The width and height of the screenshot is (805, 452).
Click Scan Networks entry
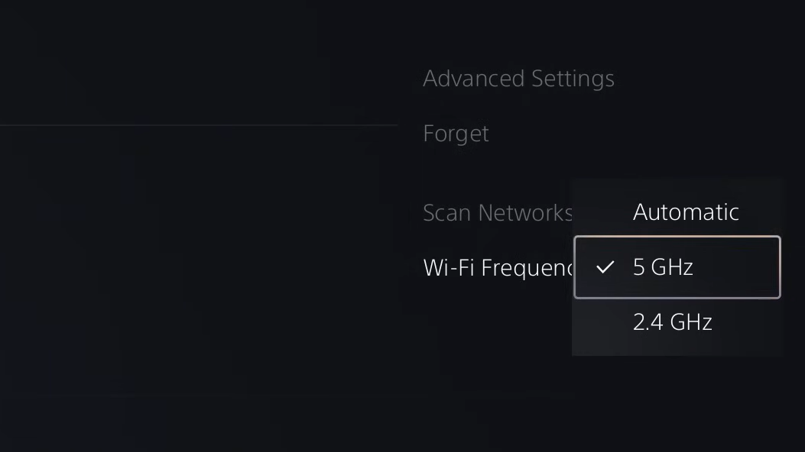point(497,212)
